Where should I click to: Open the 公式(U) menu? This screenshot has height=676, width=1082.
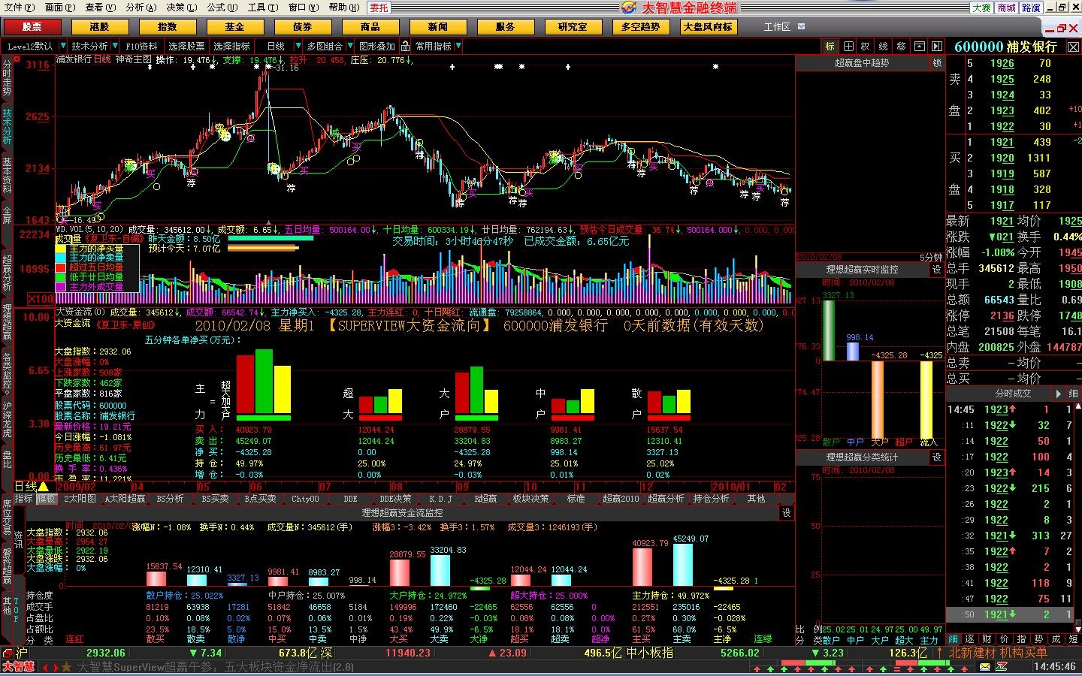tap(222, 8)
